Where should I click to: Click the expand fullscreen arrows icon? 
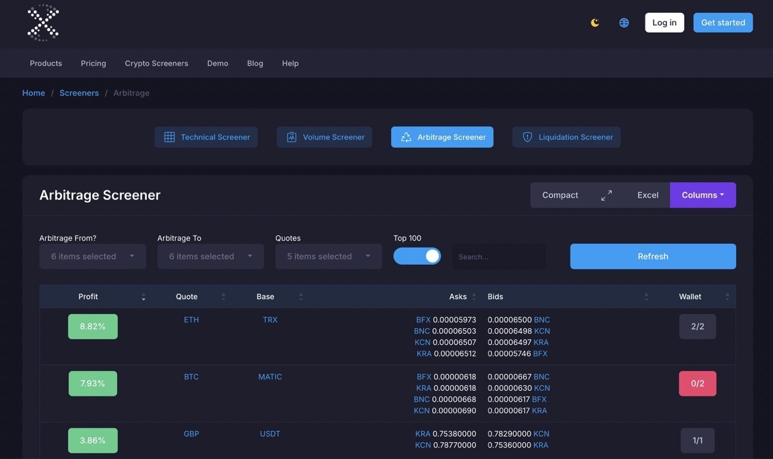(x=606, y=195)
